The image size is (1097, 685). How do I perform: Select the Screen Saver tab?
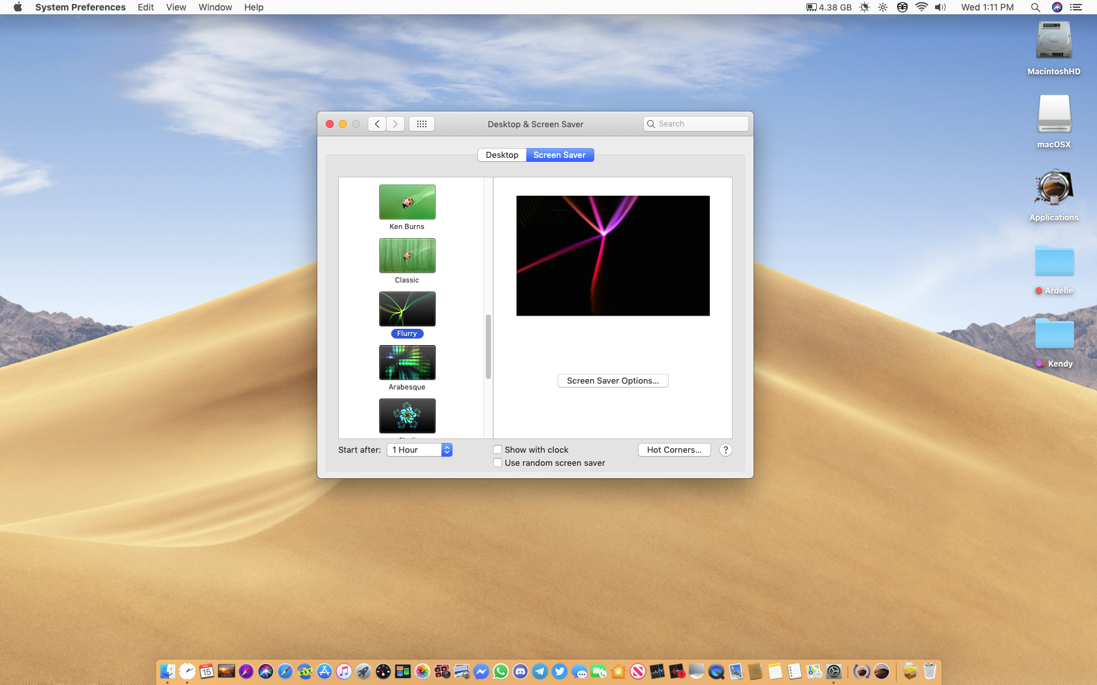pos(560,155)
